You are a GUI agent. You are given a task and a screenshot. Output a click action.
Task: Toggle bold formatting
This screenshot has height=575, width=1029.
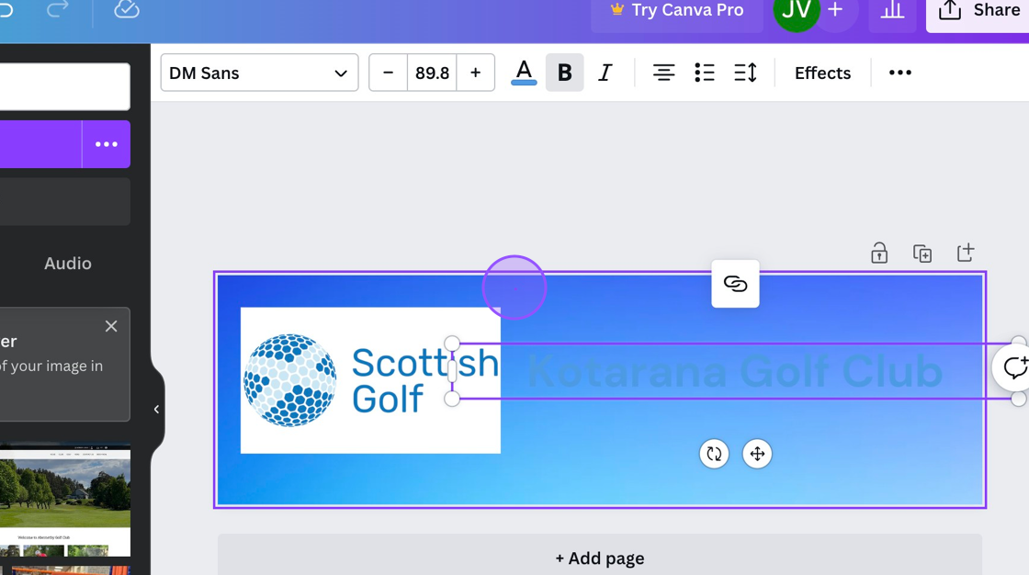tap(564, 73)
